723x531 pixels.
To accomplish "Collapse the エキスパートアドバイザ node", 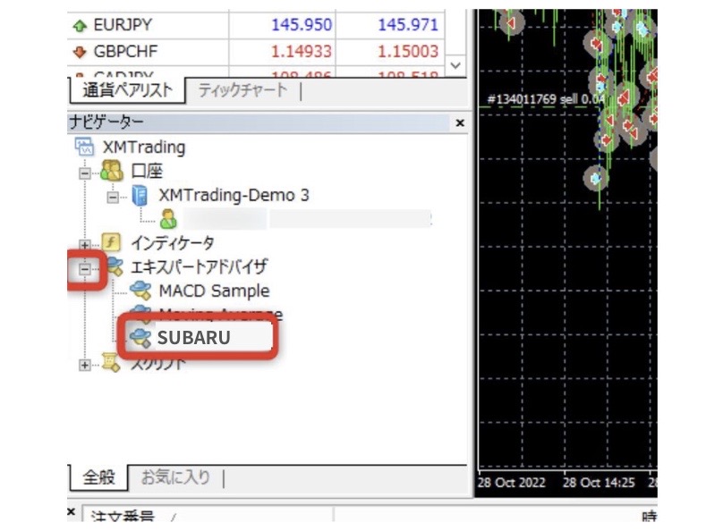I will coord(84,269).
